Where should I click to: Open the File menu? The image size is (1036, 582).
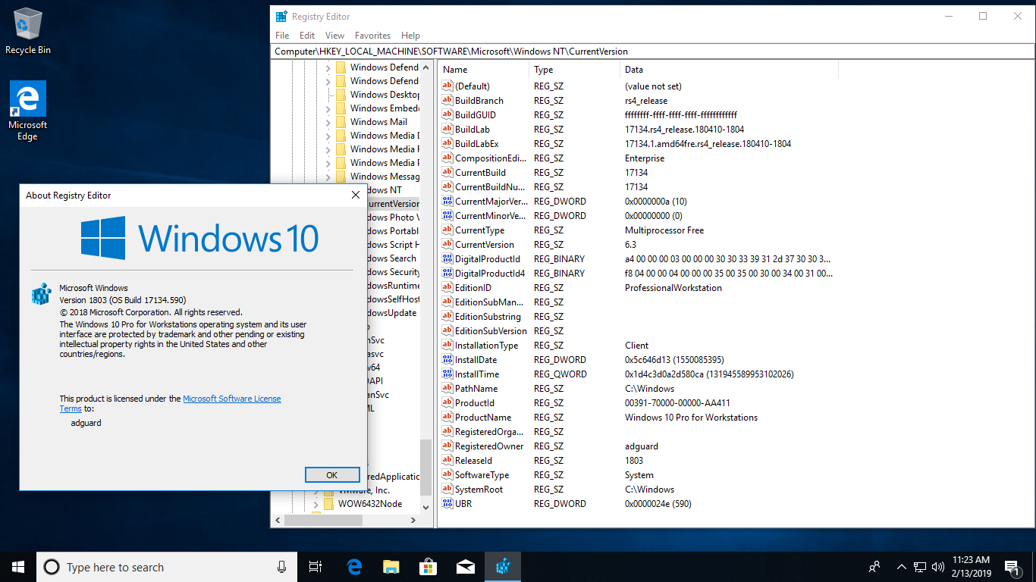(x=282, y=36)
